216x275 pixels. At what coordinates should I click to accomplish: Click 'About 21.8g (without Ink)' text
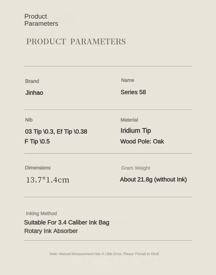(153, 180)
